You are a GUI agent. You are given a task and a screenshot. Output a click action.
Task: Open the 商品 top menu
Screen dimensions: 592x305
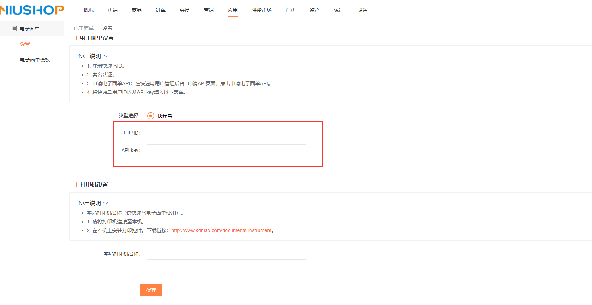(x=137, y=11)
